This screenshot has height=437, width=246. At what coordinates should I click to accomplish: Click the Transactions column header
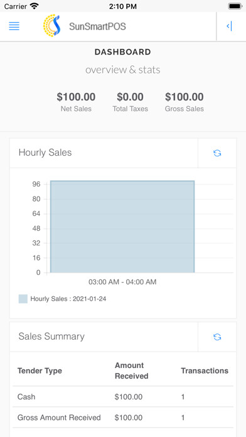tap(205, 370)
